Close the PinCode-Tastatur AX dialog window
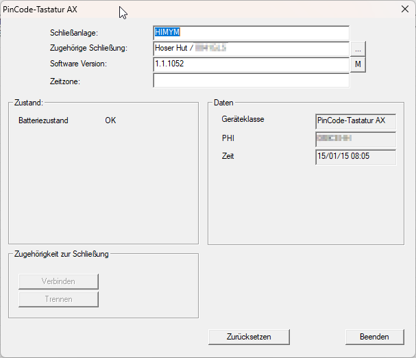 pyautogui.click(x=403, y=9)
